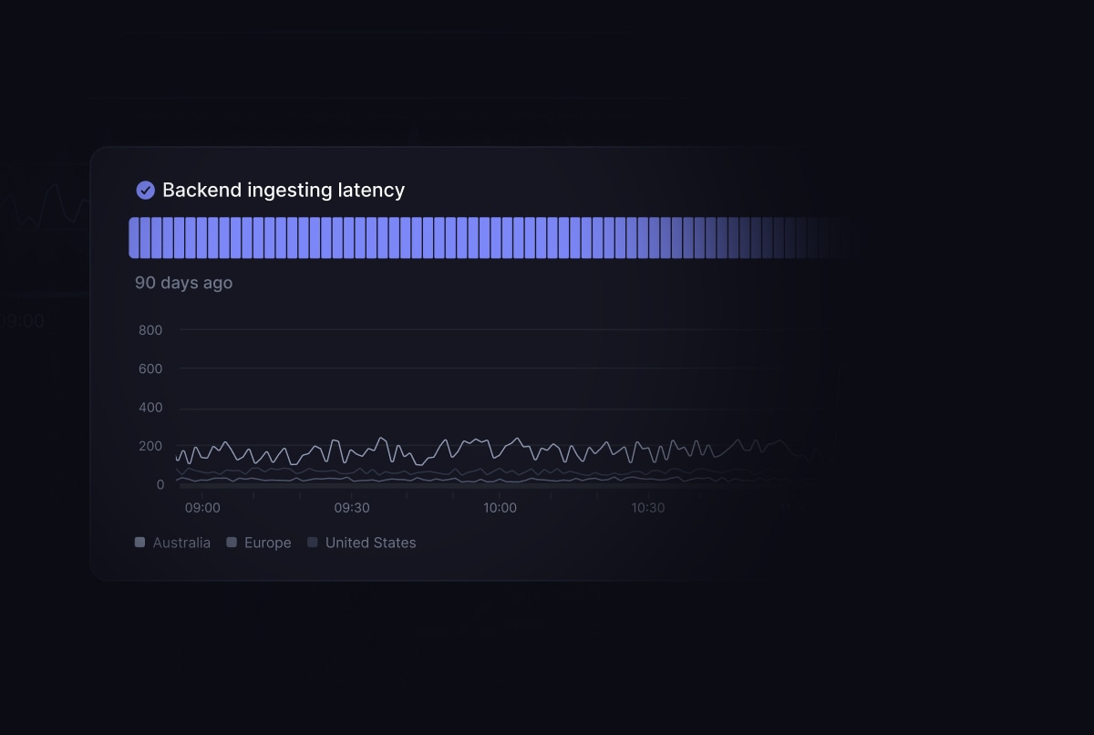Click the 90 days ago label

click(x=183, y=283)
